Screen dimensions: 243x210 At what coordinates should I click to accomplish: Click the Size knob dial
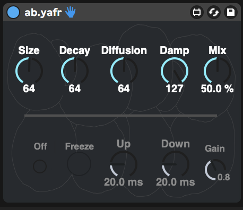[x=29, y=71]
